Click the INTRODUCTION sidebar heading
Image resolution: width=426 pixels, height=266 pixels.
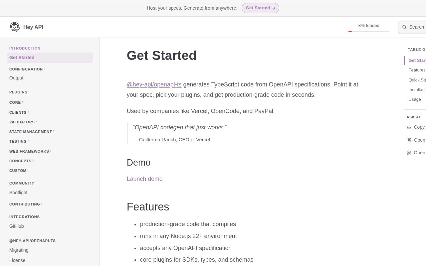click(x=25, y=48)
